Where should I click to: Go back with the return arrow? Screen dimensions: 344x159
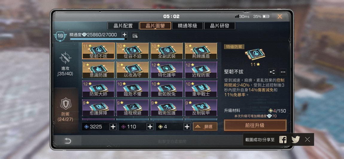[68, 141]
